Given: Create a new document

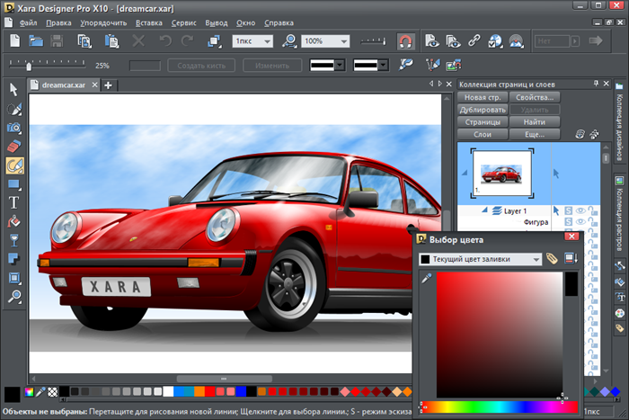Looking at the screenshot, I should point(15,40).
